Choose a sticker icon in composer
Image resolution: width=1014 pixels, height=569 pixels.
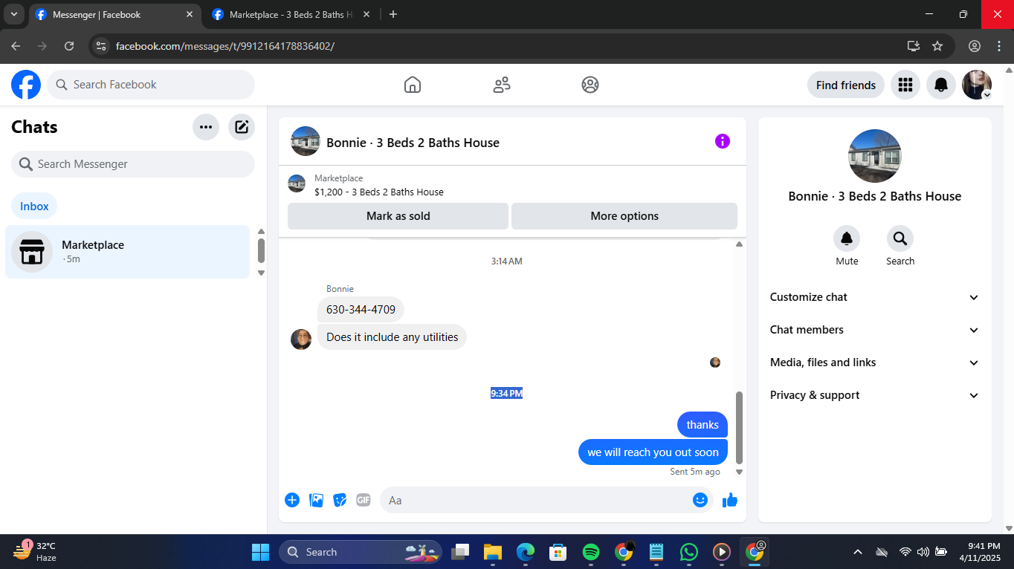point(340,500)
